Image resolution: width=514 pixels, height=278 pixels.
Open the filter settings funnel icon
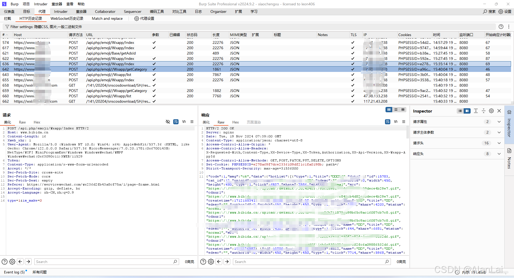[x=7, y=27]
